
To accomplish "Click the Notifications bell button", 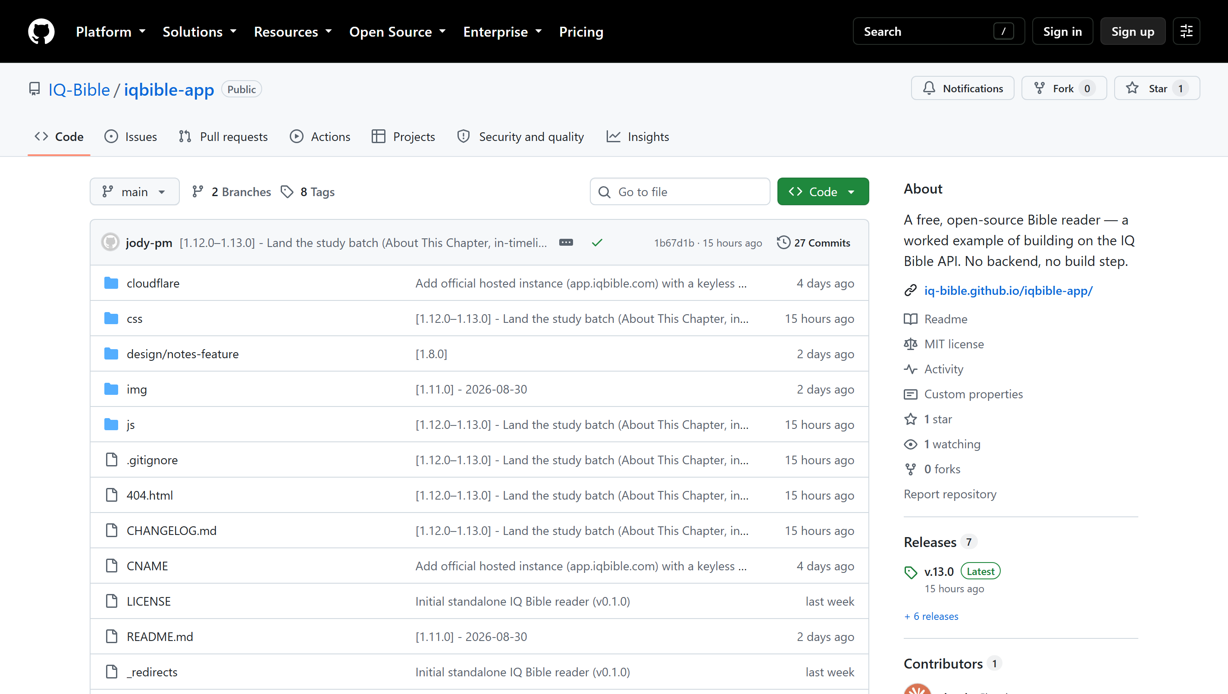I will [x=962, y=89].
